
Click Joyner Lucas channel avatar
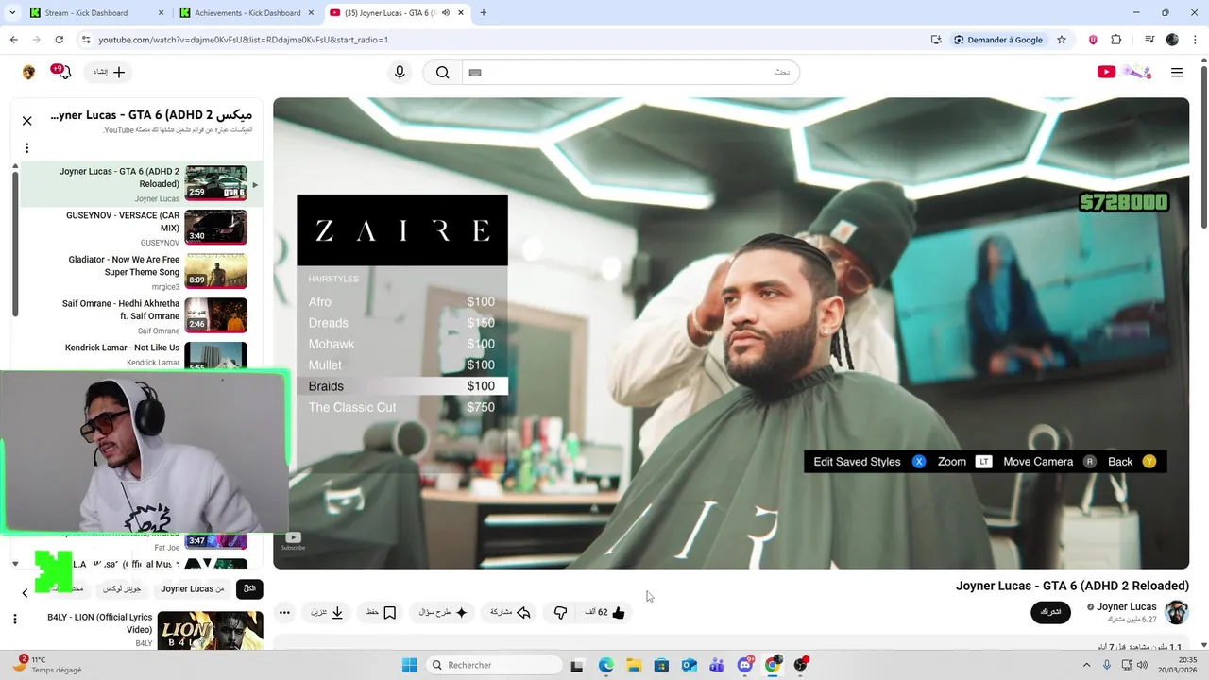click(1176, 612)
